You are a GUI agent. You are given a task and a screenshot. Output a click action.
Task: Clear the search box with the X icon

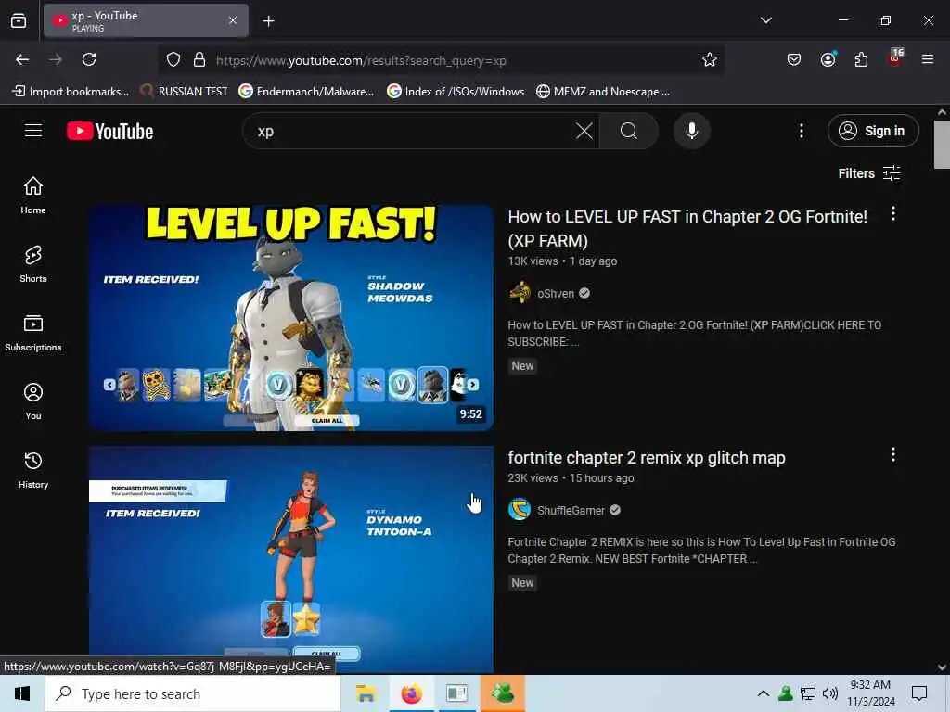(584, 131)
